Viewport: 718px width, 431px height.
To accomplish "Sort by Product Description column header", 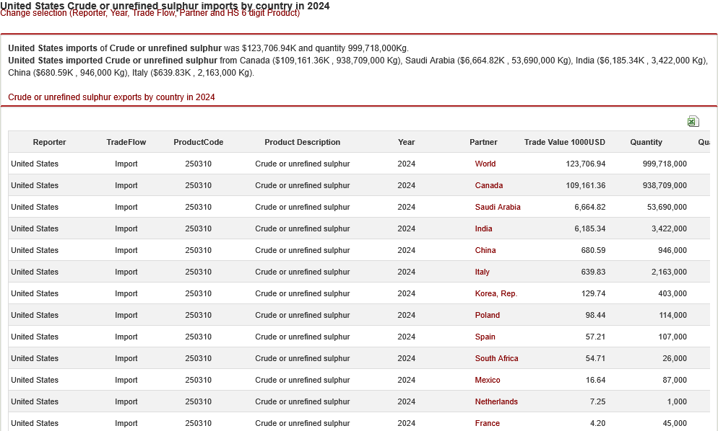I will [302, 142].
